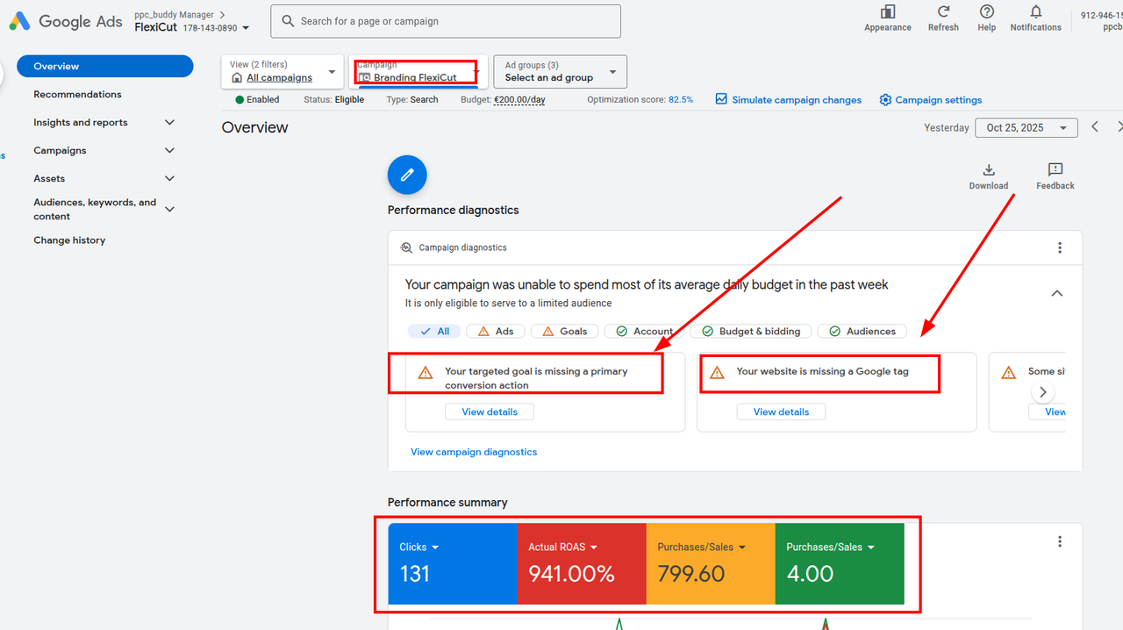This screenshot has width=1123, height=630.
Task: Select Budget & bidding filter chip
Action: click(751, 331)
